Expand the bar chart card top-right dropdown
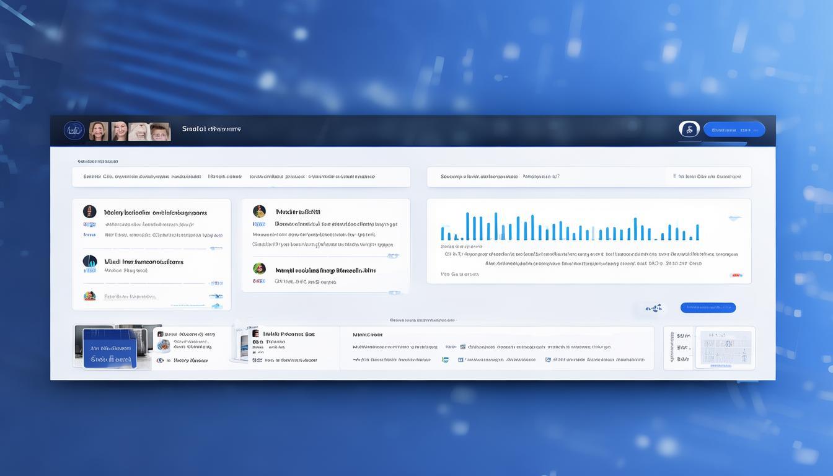833x476 pixels. (735, 218)
